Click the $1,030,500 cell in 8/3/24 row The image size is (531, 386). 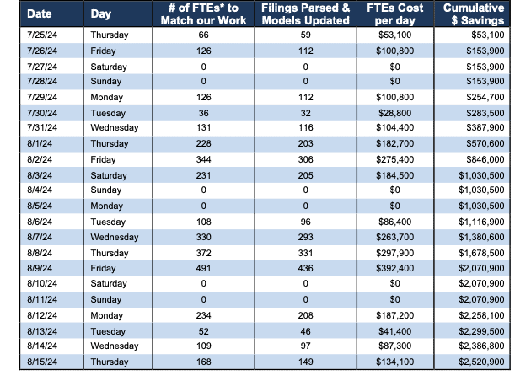(x=472, y=175)
